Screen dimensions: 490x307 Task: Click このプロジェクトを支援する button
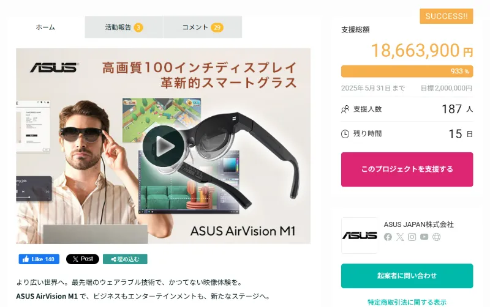(x=407, y=169)
